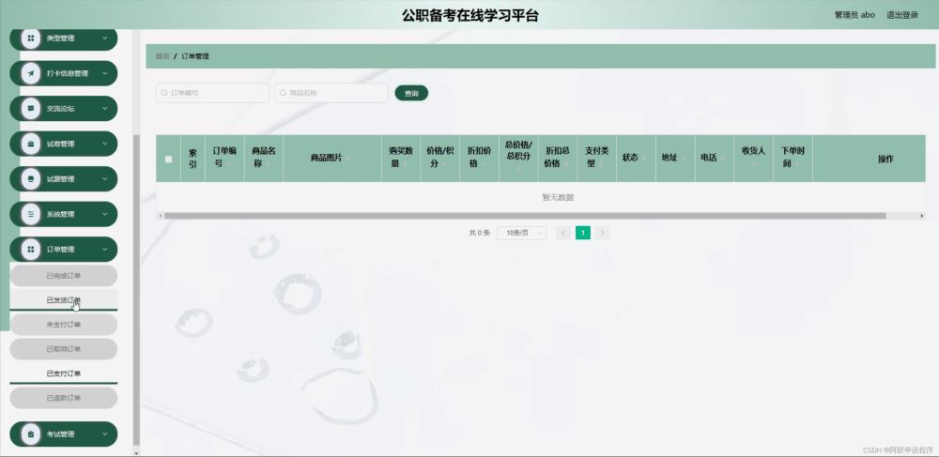Go to previous page arrow
939x457 pixels.
click(x=562, y=233)
